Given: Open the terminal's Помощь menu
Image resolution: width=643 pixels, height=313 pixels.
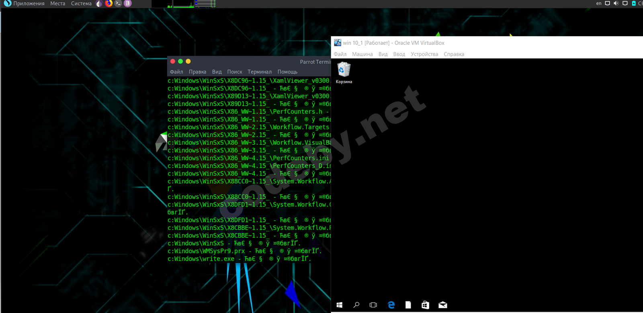Looking at the screenshot, I should coord(287,72).
